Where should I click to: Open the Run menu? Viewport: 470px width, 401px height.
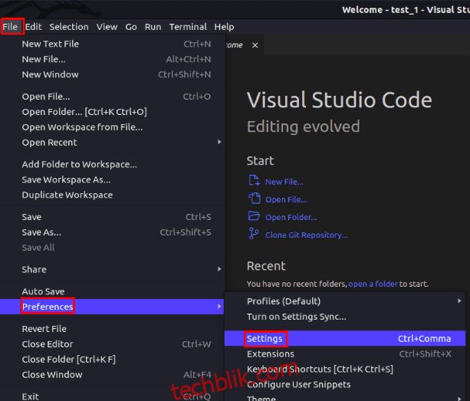click(153, 27)
